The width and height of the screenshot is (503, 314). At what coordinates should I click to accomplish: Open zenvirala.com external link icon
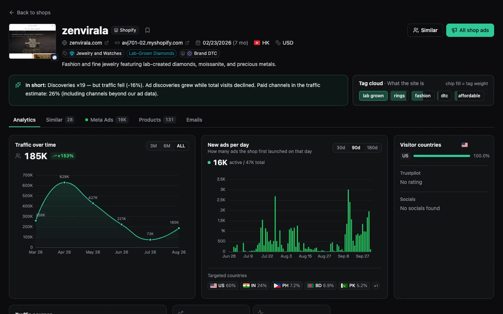coord(107,43)
